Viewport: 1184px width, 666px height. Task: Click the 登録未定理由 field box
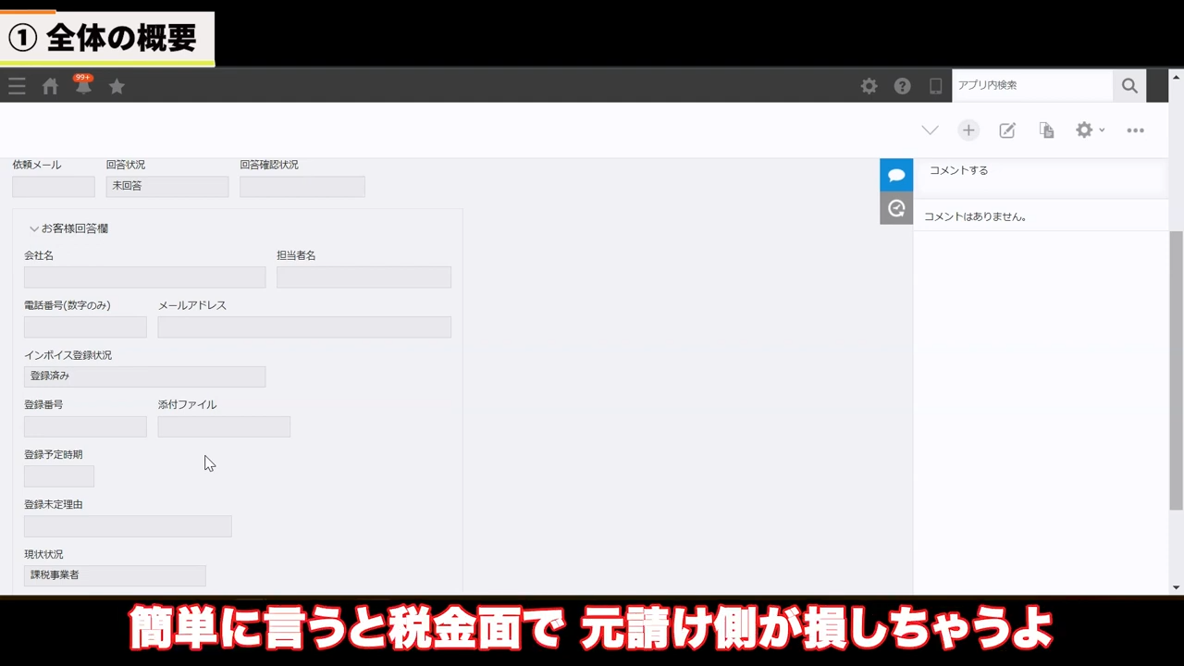[x=128, y=526]
